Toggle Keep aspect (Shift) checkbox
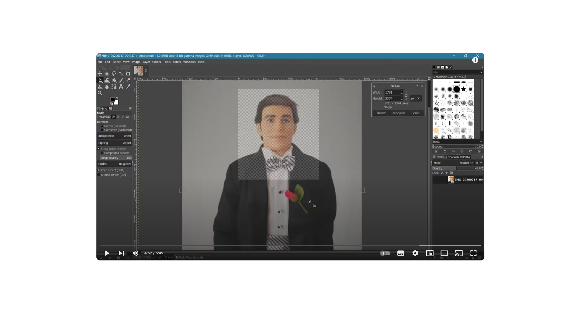 tap(99, 170)
